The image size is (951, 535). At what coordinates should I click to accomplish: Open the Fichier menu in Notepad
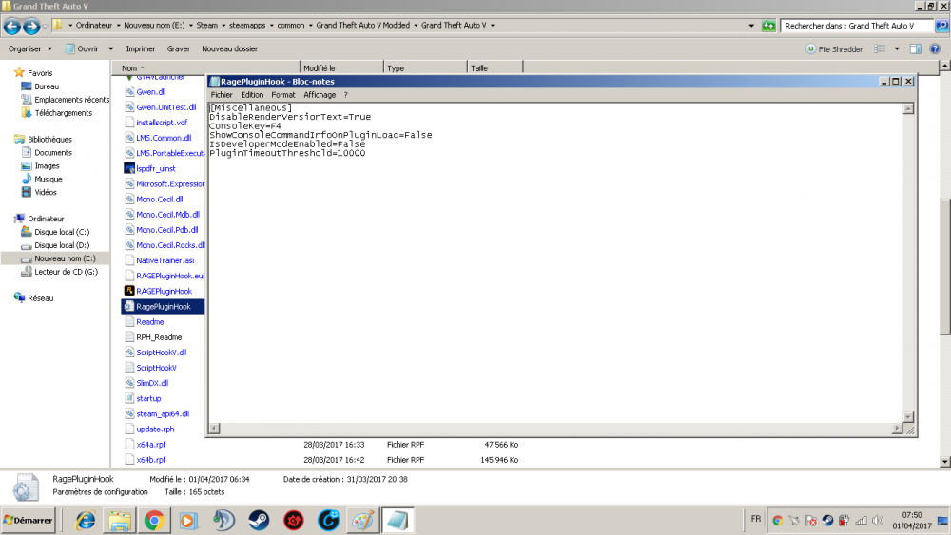tap(222, 95)
